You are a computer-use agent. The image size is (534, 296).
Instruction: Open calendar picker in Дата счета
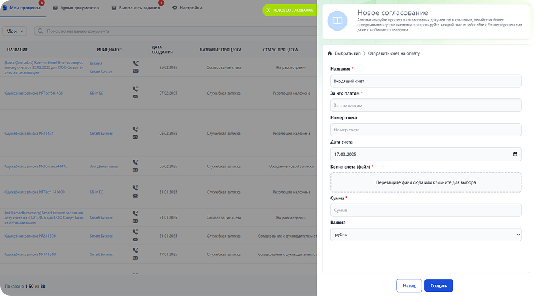515,154
